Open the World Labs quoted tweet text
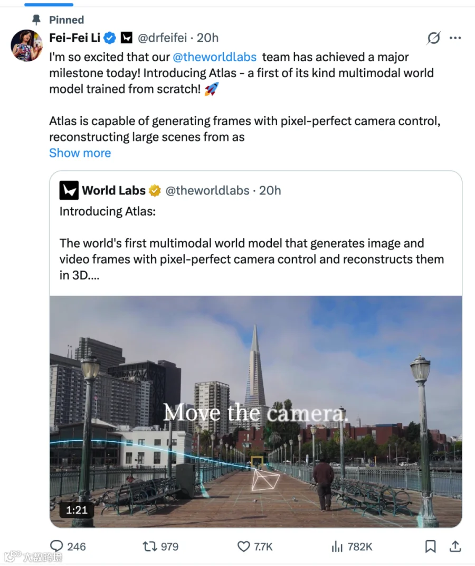 click(x=252, y=243)
